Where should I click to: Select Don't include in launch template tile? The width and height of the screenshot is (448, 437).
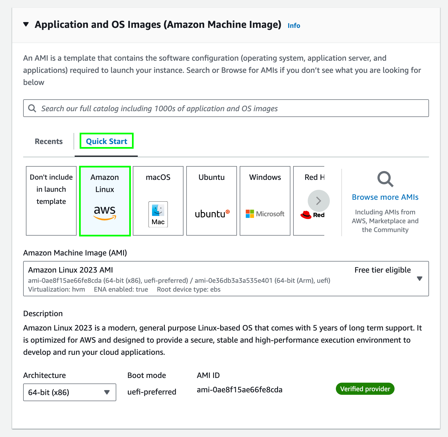(x=51, y=201)
